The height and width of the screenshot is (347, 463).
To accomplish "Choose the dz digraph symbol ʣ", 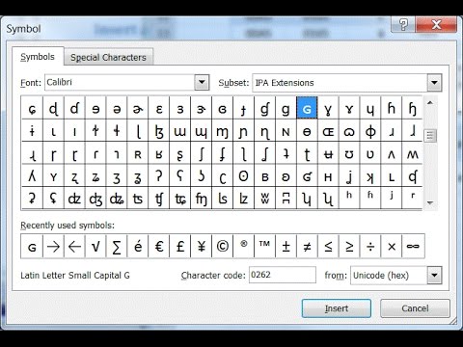I will click(74, 199).
